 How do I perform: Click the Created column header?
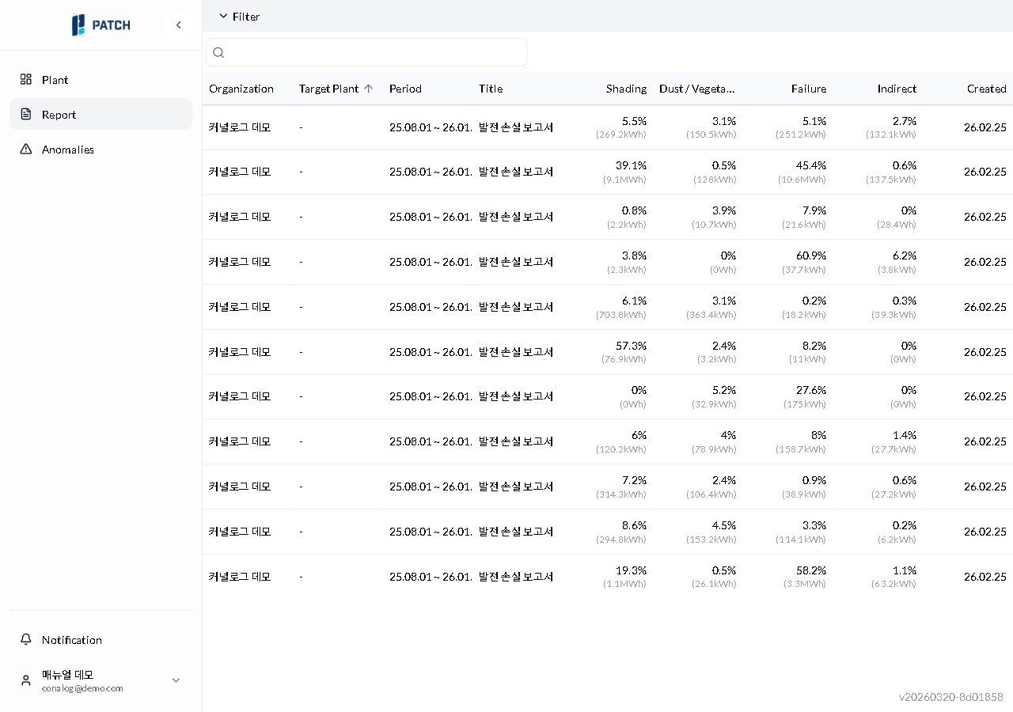(986, 89)
